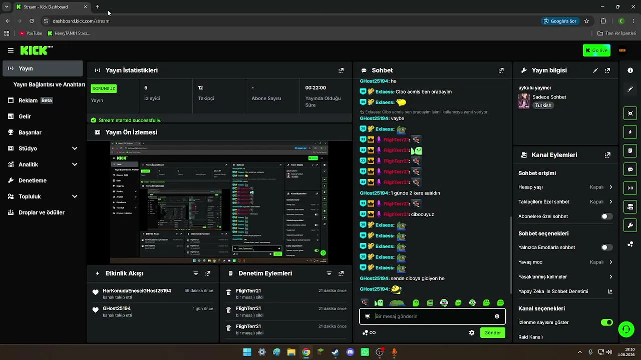Toggle Abonelere özel sohbet switch
The height and width of the screenshot is (360, 641).
(x=606, y=216)
